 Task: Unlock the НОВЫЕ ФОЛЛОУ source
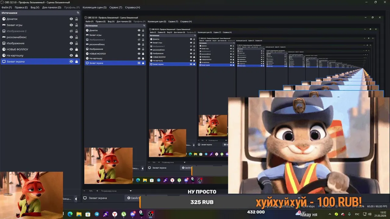[x=76, y=49]
